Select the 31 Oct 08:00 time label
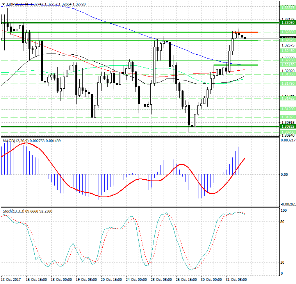 [x=237, y=280]
